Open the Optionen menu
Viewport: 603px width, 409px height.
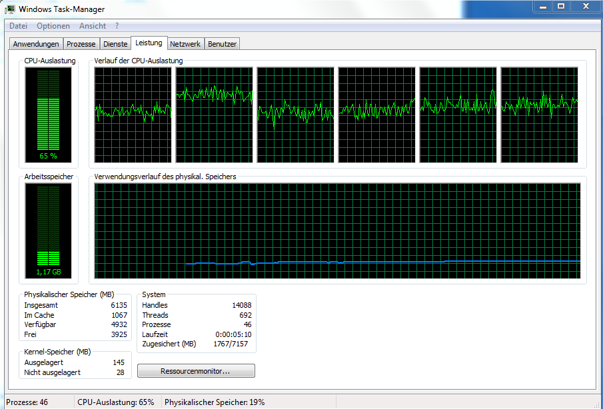[53, 26]
